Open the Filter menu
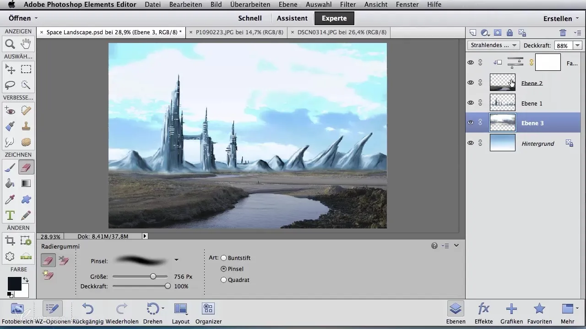 (347, 5)
